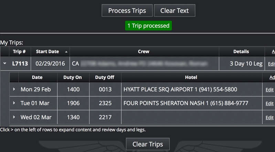
Task: Sort by Start Date ascending arrow
Action: (66, 52)
